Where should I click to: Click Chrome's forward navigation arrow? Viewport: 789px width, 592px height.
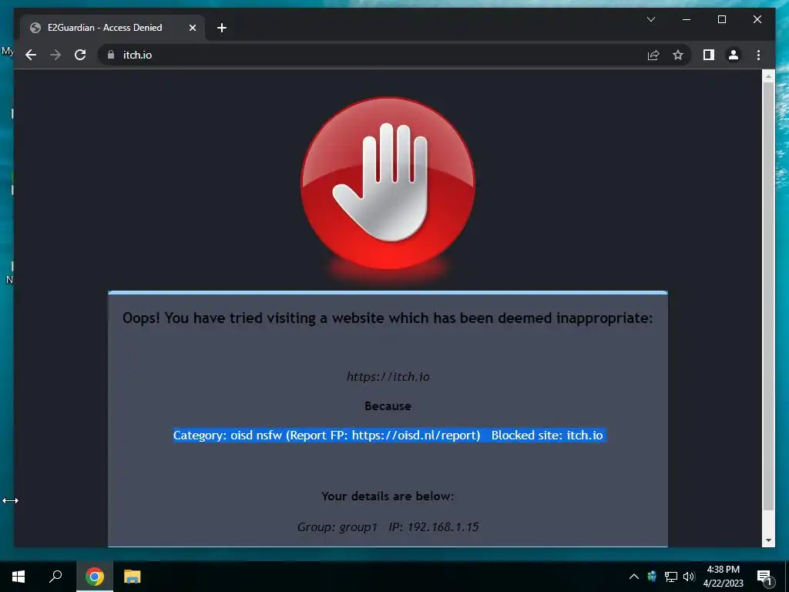click(x=55, y=55)
